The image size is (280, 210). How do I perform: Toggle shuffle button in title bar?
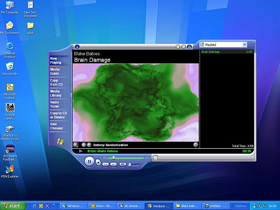point(178,47)
